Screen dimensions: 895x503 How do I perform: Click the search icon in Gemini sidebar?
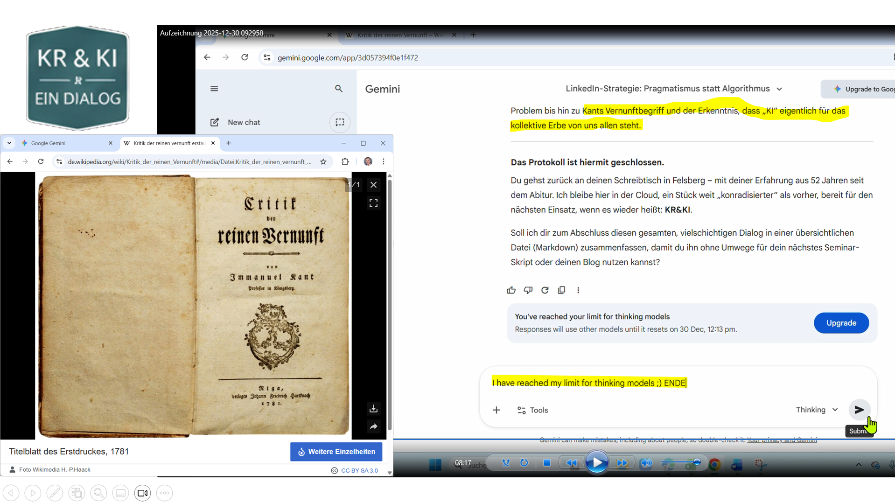click(x=339, y=89)
